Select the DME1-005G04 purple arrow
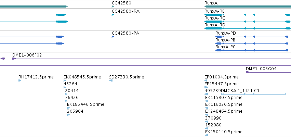 click(x=248, y=72)
